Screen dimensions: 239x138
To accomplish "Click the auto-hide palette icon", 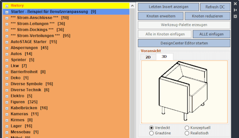I will tap(235, 10).
